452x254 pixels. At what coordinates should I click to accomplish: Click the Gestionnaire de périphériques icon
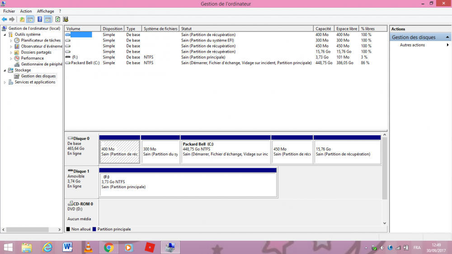(x=17, y=64)
